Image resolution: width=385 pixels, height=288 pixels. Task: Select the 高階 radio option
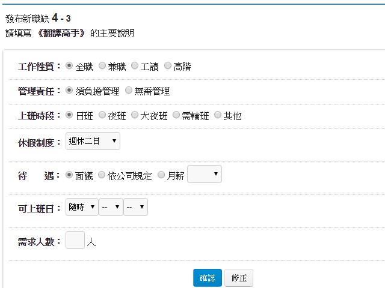[168, 66]
